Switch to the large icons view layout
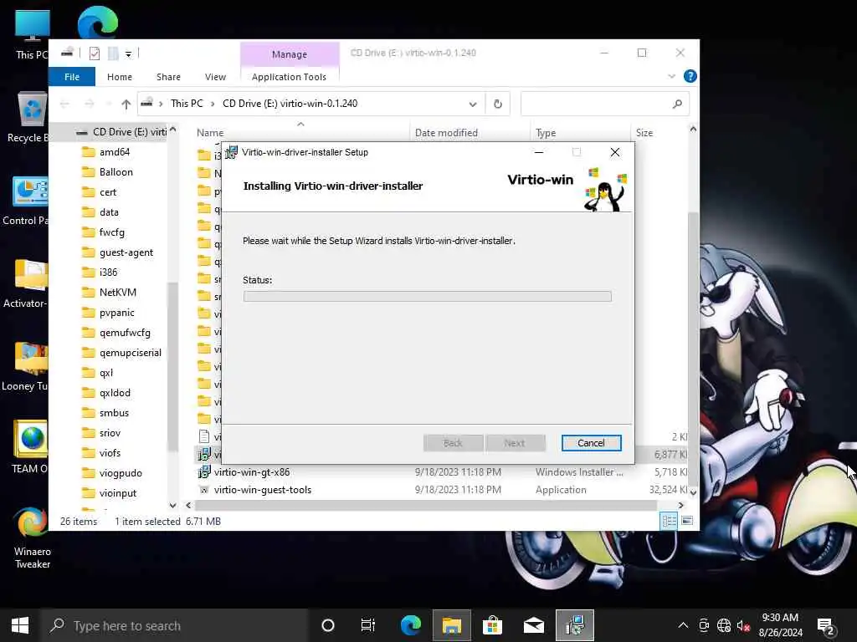857x642 pixels. point(688,521)
